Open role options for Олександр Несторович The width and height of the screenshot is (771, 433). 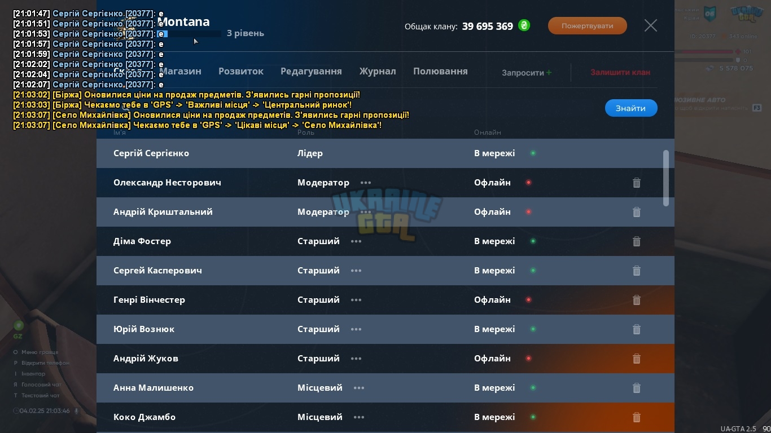pyautogui.click(x=365, y=183)
